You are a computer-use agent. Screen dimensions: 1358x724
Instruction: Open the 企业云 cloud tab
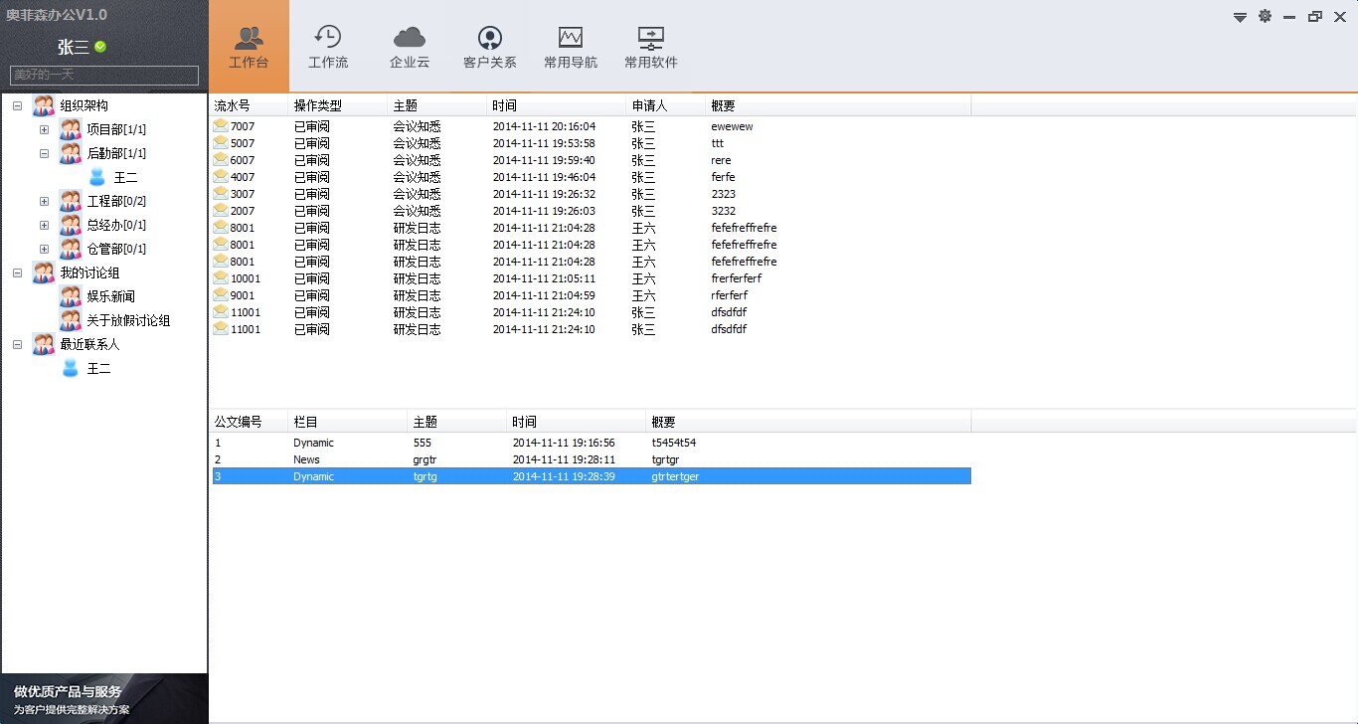click(409, 47)
